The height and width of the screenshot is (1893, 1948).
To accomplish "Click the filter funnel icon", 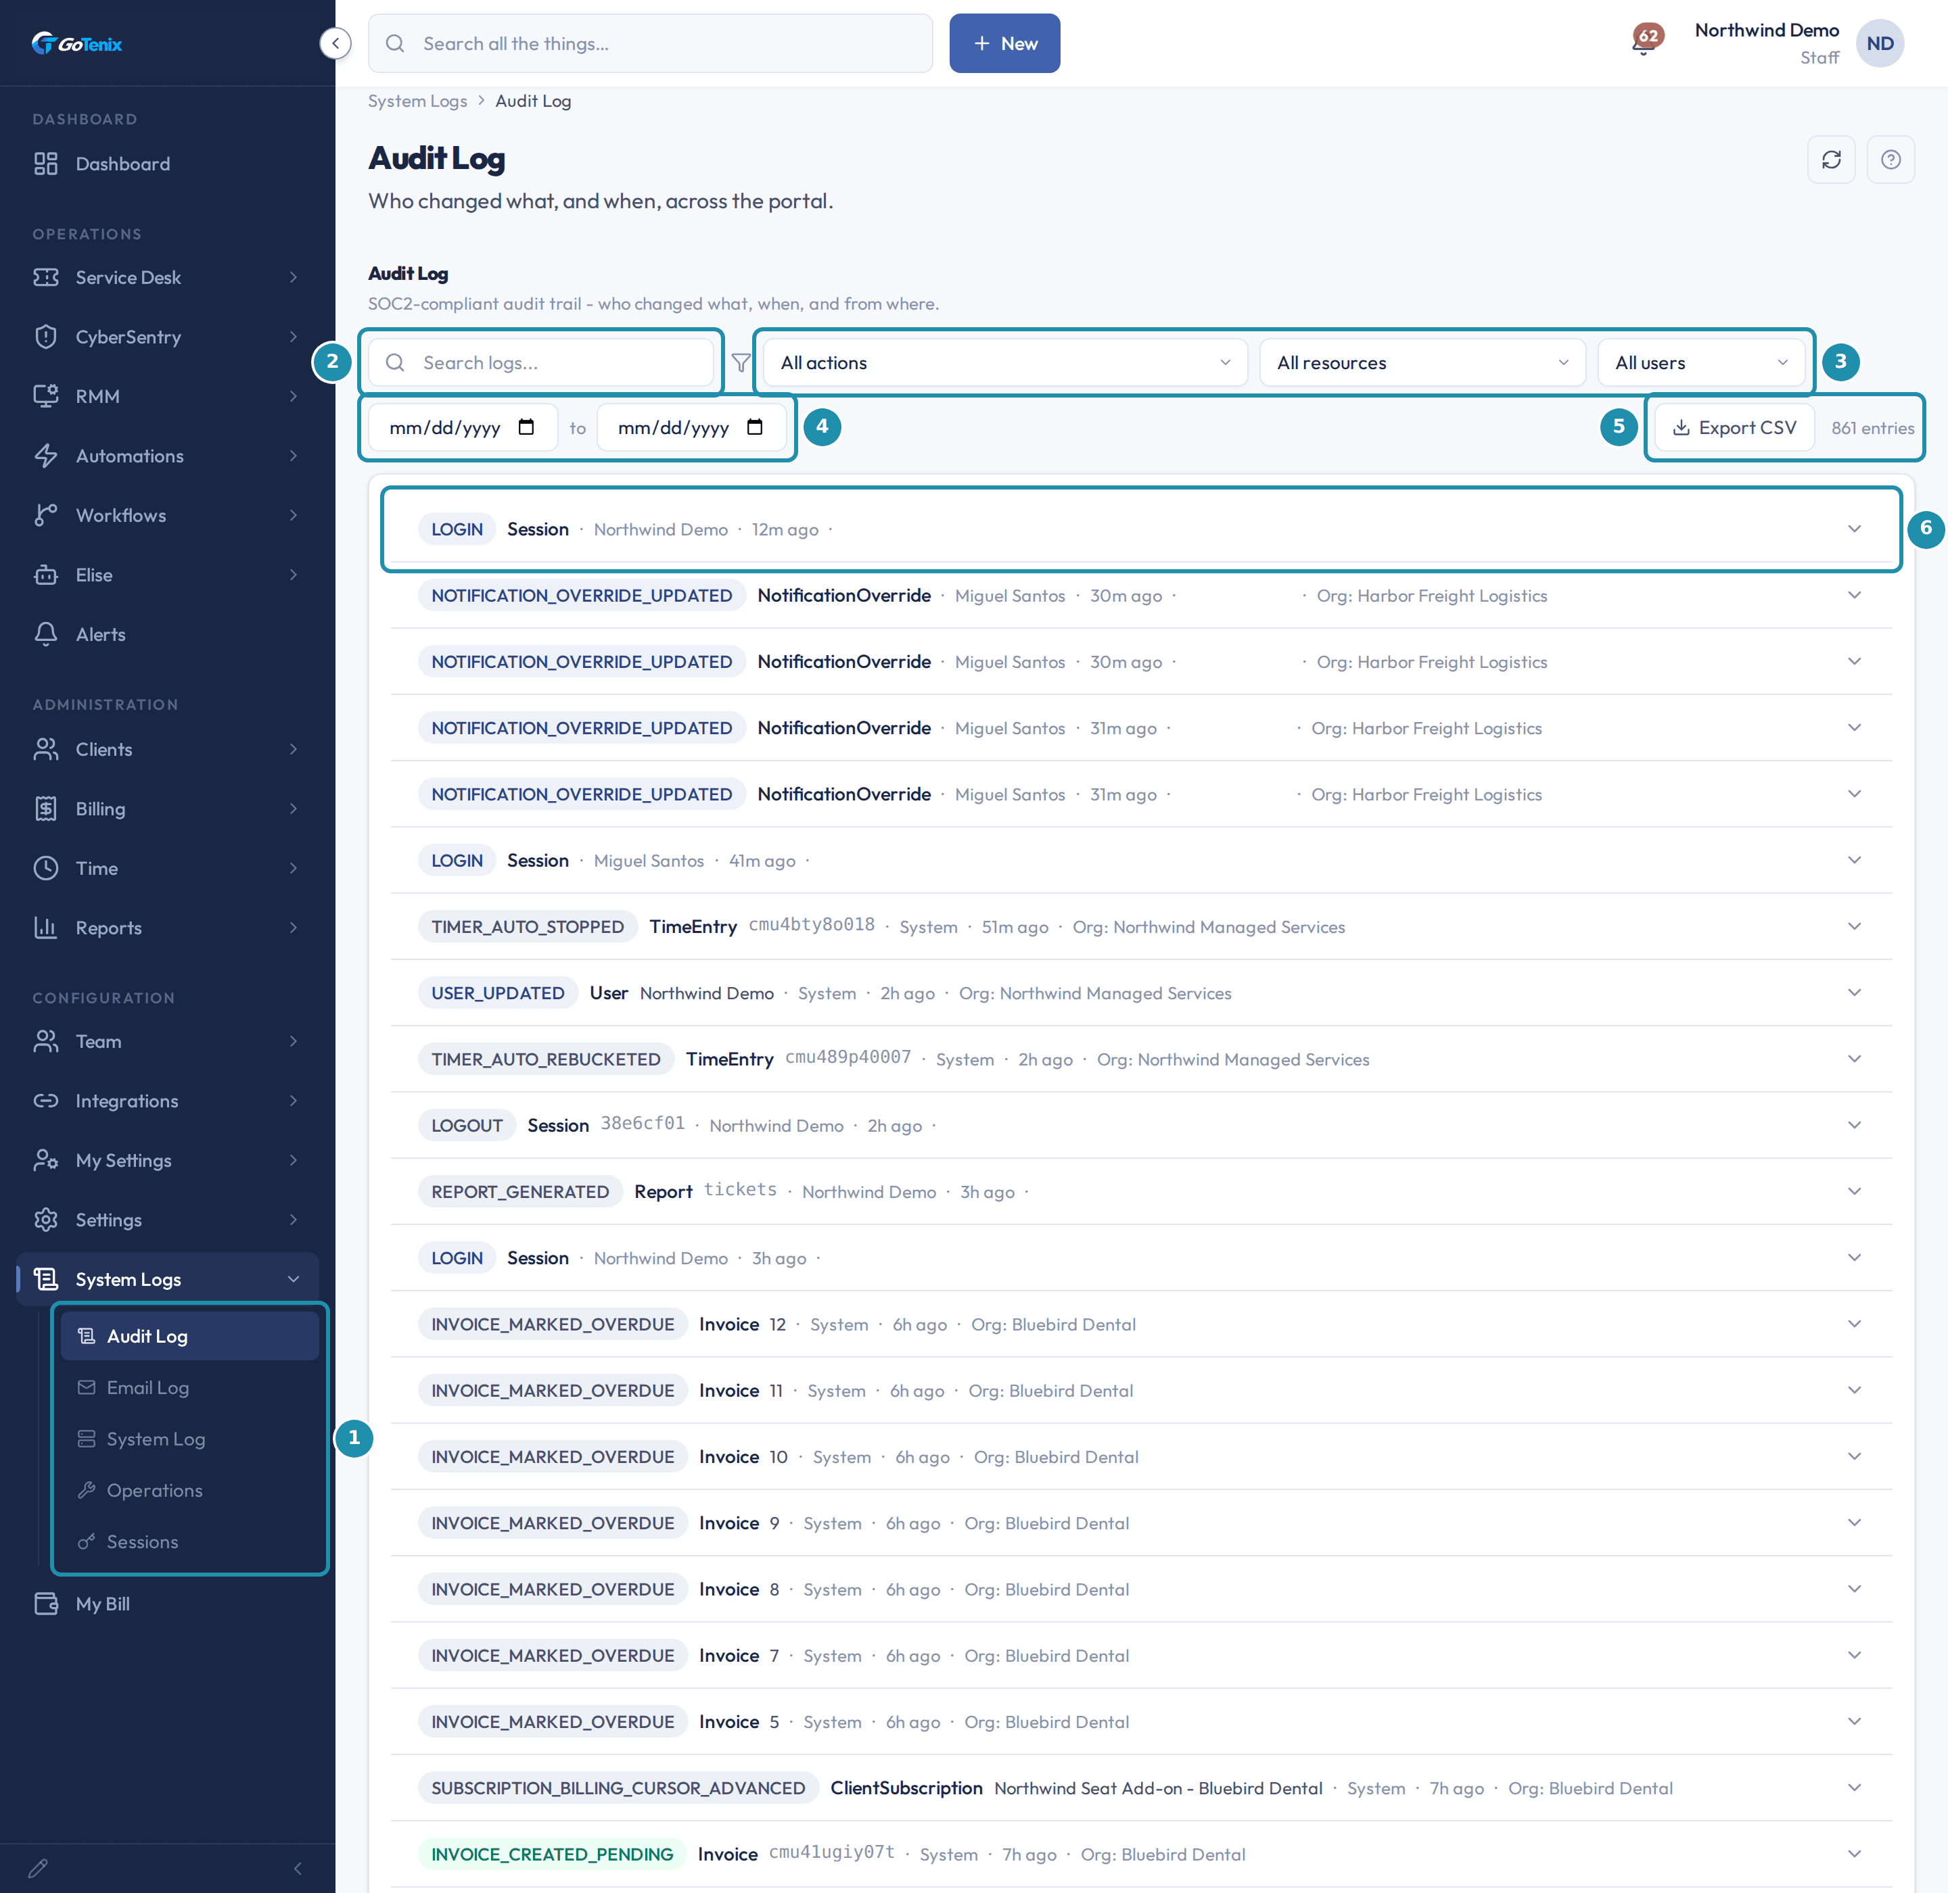I will click(x=741, y=363).
